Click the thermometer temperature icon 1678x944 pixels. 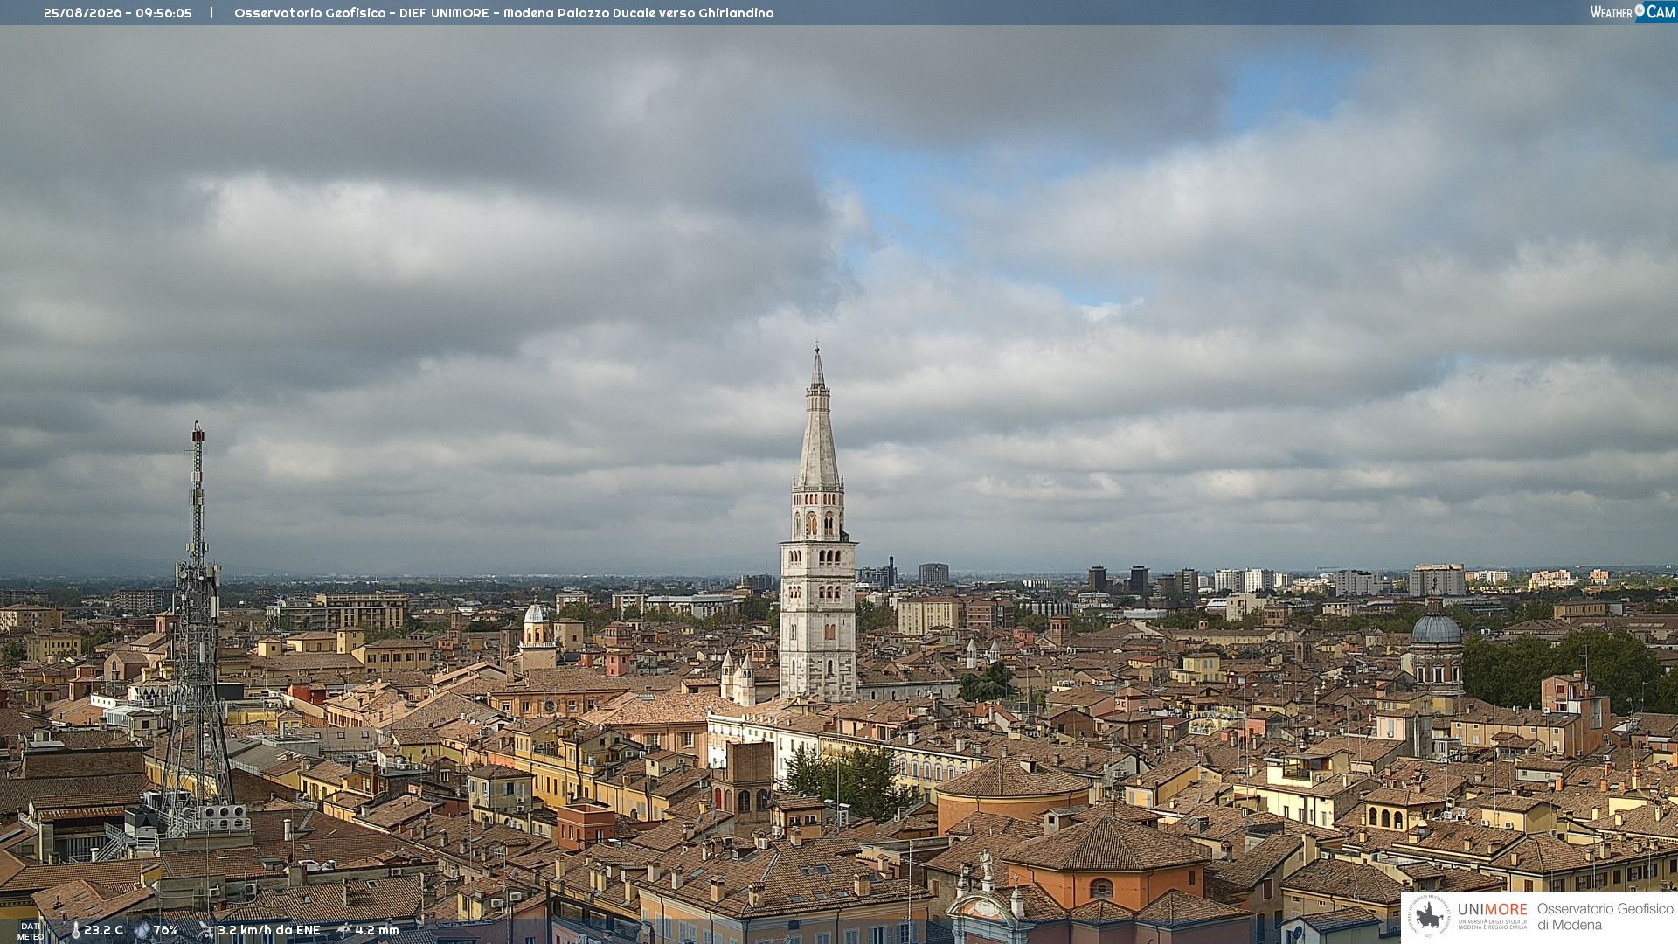76,931
